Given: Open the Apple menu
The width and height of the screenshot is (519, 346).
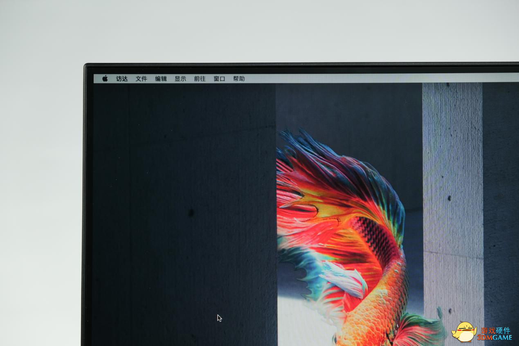Looking at the screenshot, I should coord(105,79).
